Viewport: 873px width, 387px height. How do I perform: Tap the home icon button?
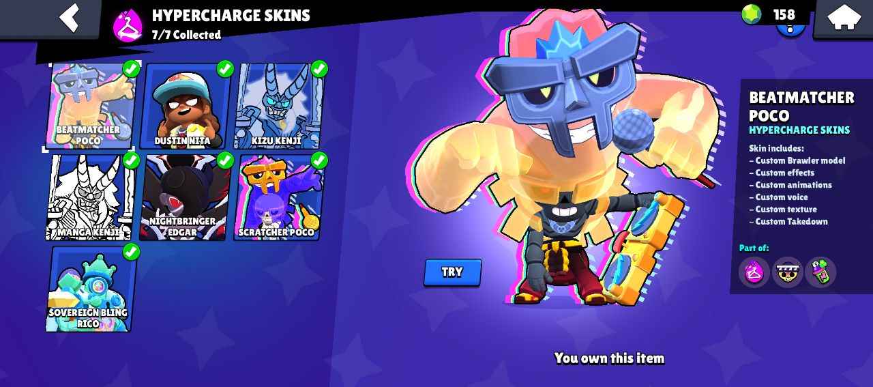pyautogui.click(x=843, y=18)
